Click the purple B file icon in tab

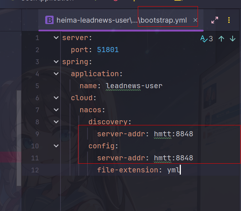(x=49, y=20)
